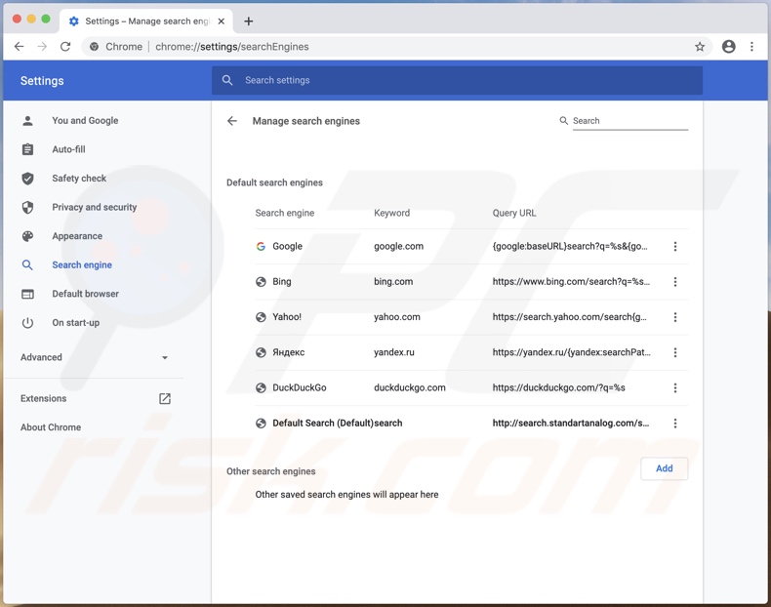
Task: Navigate back with the browser back arrow
Action: point(20,47)
